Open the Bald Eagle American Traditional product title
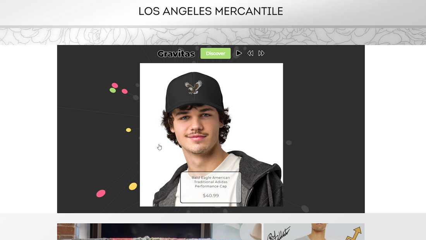Image resolution: width=426 pixels, height=240 pixels. (x=211, y=182)
